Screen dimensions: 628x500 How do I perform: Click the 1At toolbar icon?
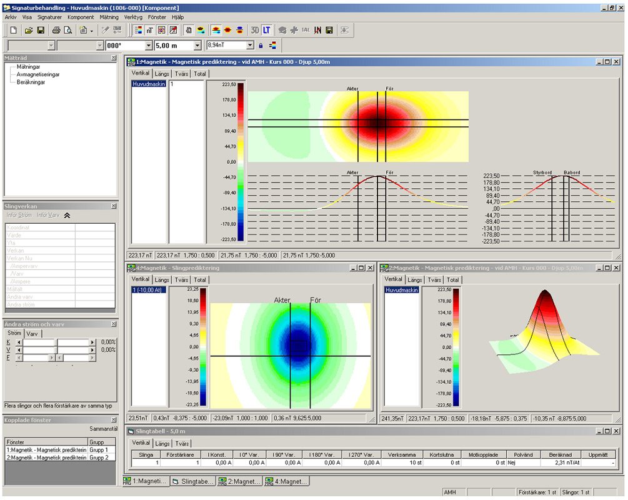[x=306, y=30]
